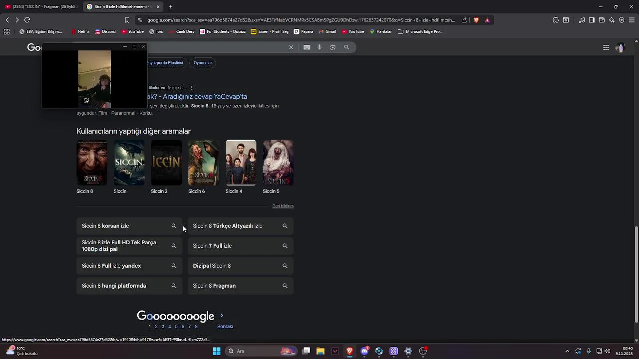Screen dimensions: 639x359
Task: Open Task View in the taskbar
Action: pyautogui.click(x=306, y=351)
